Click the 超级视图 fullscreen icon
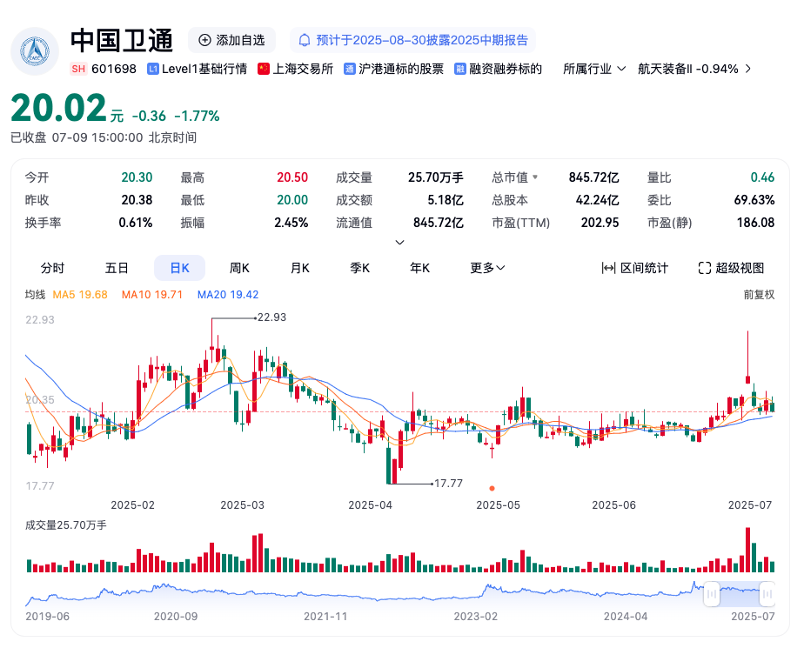The width and height of the screenshot is (804, 648). pos(705,268)
